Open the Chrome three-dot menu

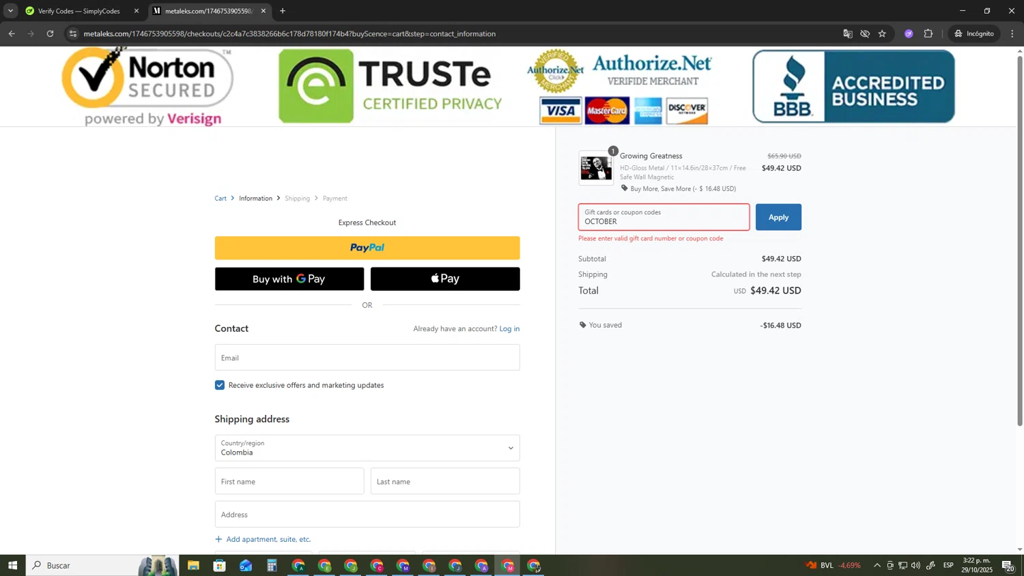point(1012,33)
